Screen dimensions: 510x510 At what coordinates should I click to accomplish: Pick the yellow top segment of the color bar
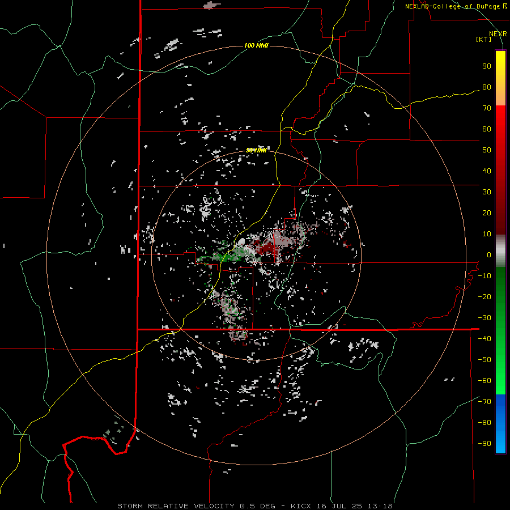tap(500, 78)
